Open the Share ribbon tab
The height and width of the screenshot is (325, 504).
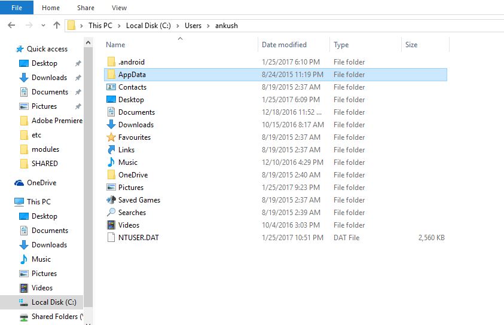coord(85,8)
